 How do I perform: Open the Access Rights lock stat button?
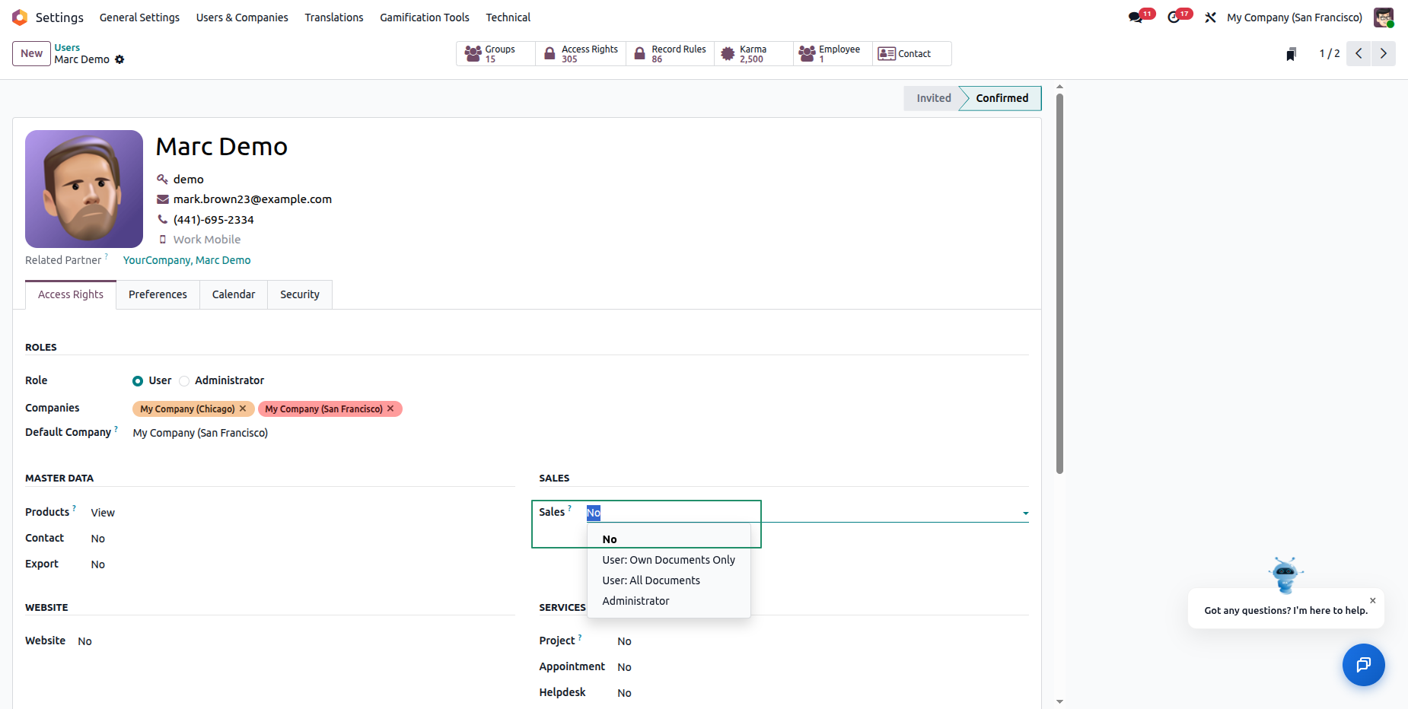[581, 53]
